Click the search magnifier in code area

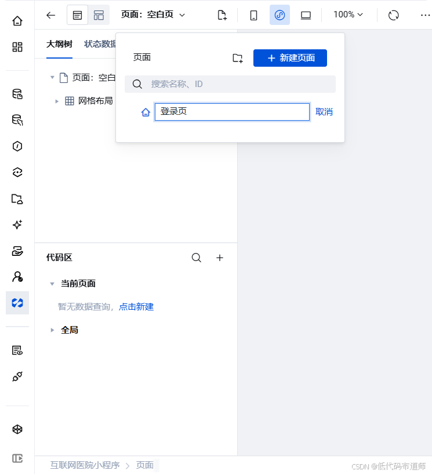pyautogui.click(x=197, y=258)
